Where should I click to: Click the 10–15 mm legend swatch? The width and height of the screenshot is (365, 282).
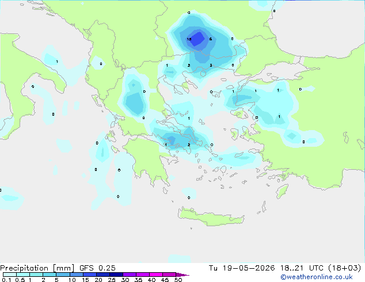tap(76, 275)
